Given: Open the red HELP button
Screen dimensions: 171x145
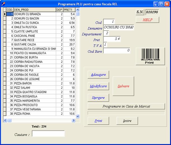Looking at the screenshot, I should tap(147, 20).
